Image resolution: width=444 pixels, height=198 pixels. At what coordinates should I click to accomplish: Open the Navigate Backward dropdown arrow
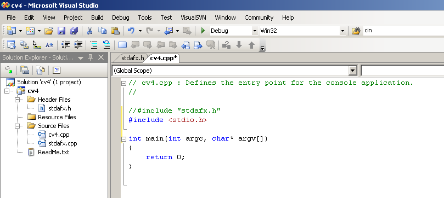click(177, 31)
